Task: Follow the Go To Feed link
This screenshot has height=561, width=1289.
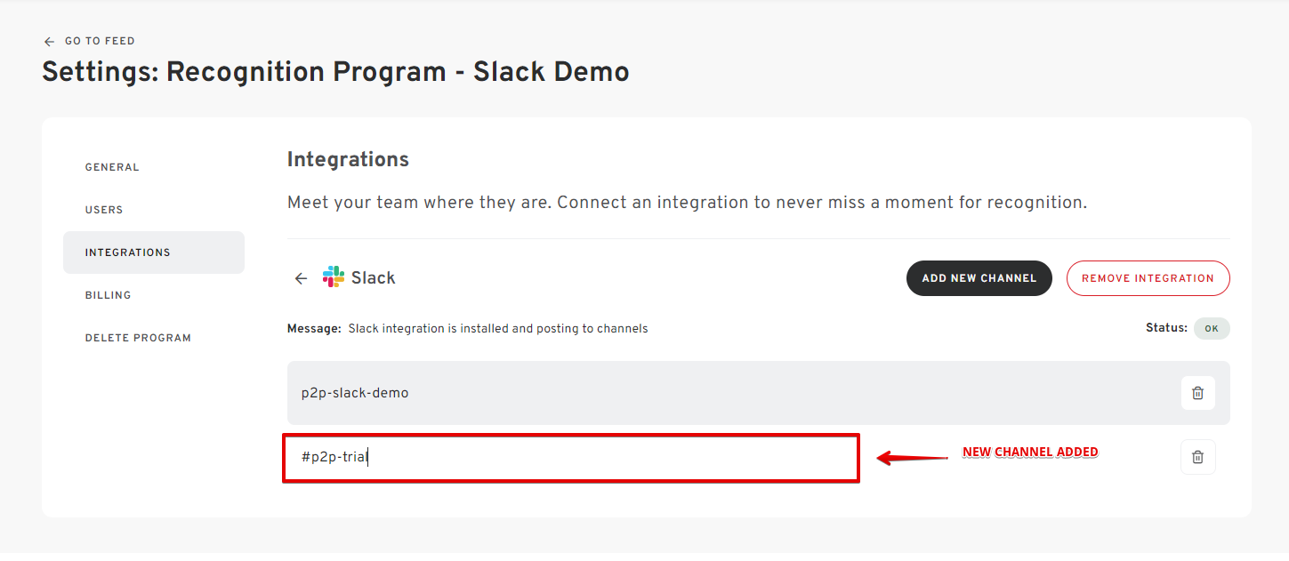Action: pos(100,41)
